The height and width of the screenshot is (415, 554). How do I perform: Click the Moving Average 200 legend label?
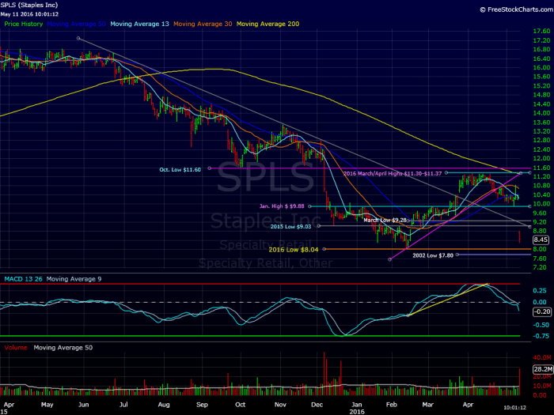point(268,24)
